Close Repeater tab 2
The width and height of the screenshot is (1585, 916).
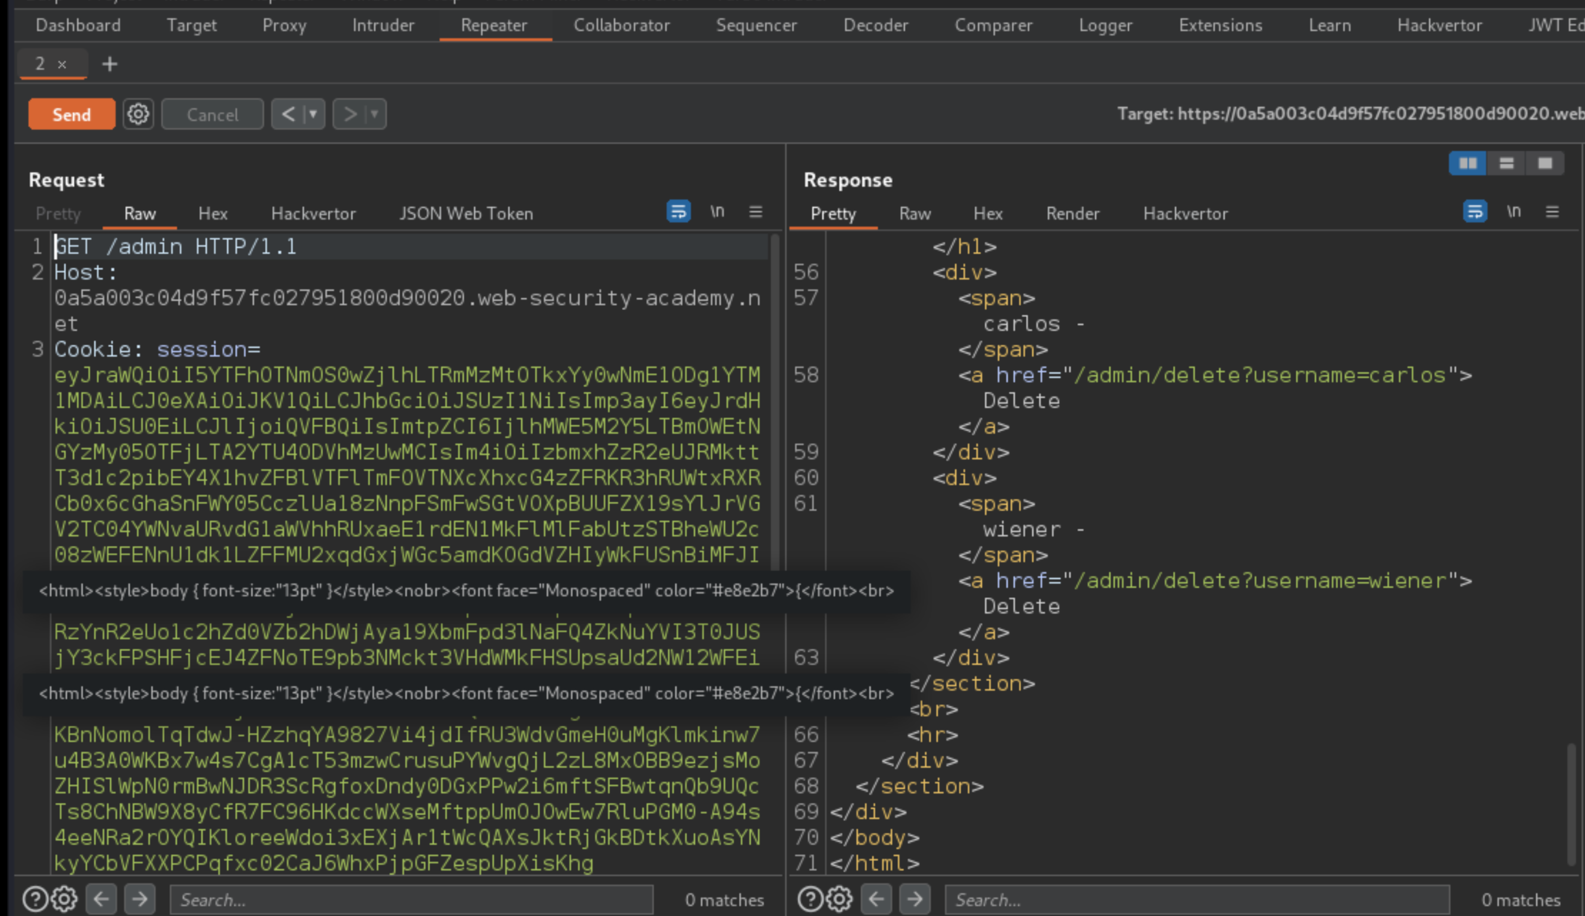pyautogui.click(x=62, y=64)
